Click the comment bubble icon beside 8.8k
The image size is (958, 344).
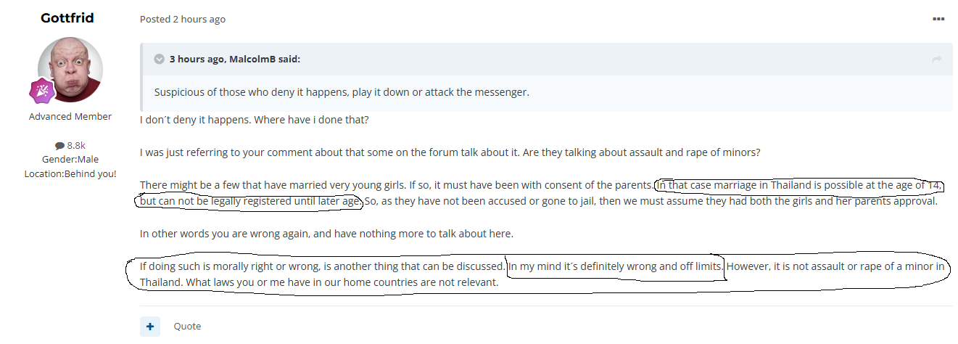pyautogui.click(x=59, y=145)
